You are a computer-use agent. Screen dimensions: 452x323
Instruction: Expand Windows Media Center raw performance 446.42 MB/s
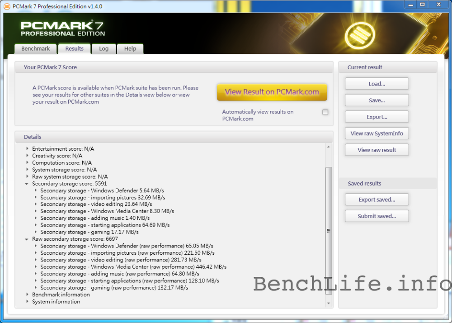(x=36, y=267)
